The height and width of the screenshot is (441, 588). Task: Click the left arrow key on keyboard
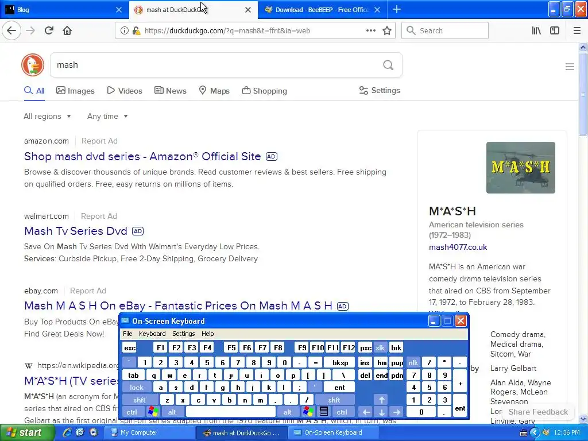coord(366,412)
